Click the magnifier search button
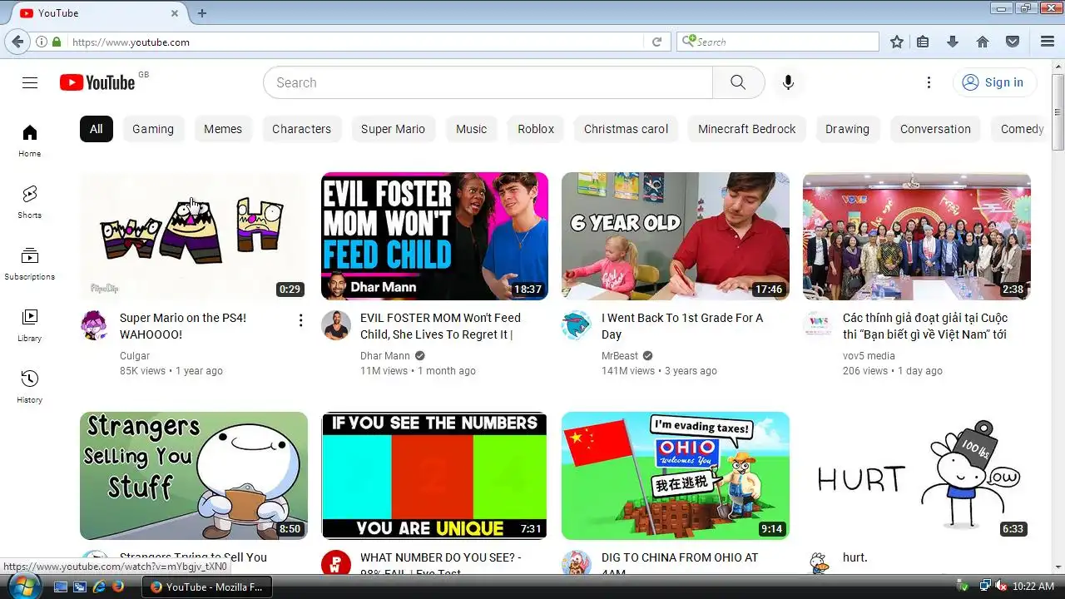Viewport: 1065px width, 599px height. pos(738,82)
